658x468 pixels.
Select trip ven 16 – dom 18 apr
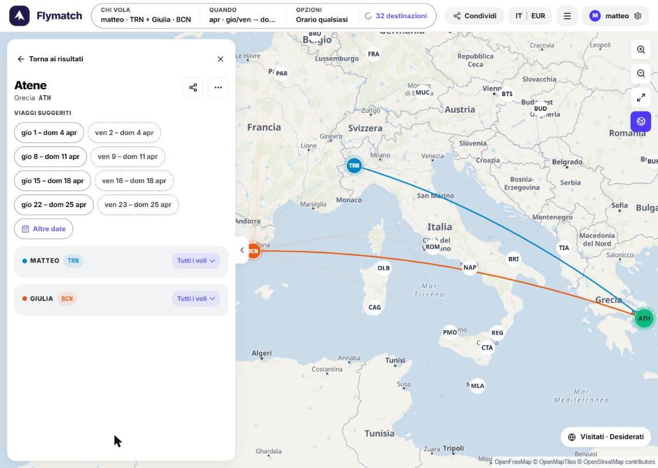tap(134, 181)
